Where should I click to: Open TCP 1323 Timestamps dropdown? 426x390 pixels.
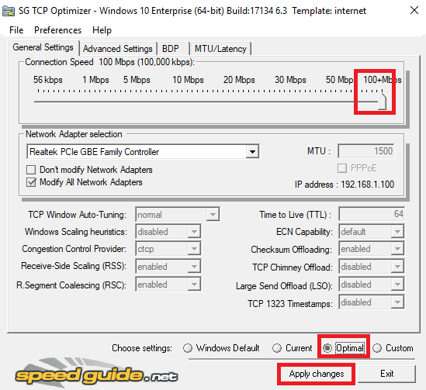372,302
